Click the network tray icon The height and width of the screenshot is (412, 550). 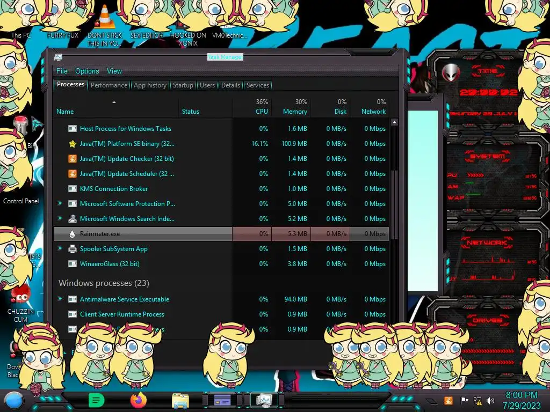477,400
